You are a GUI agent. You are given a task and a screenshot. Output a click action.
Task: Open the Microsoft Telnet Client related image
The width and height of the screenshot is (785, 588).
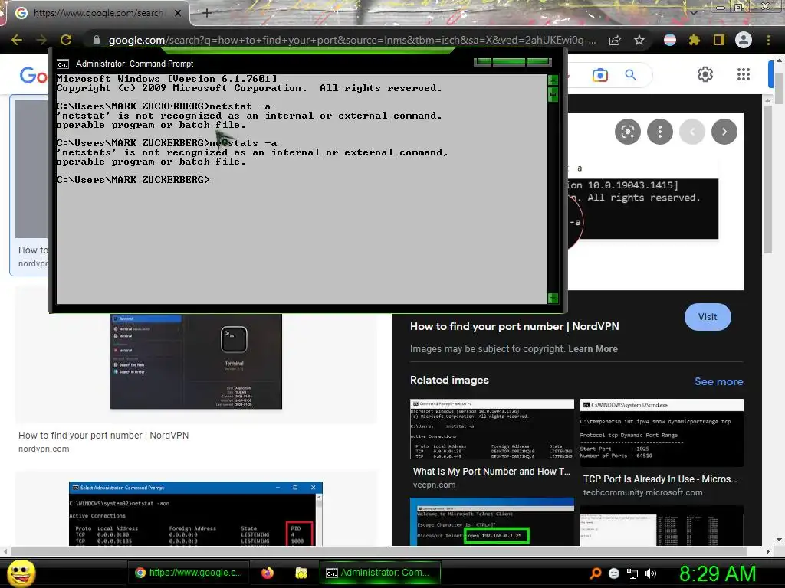[x=491, y=521]
